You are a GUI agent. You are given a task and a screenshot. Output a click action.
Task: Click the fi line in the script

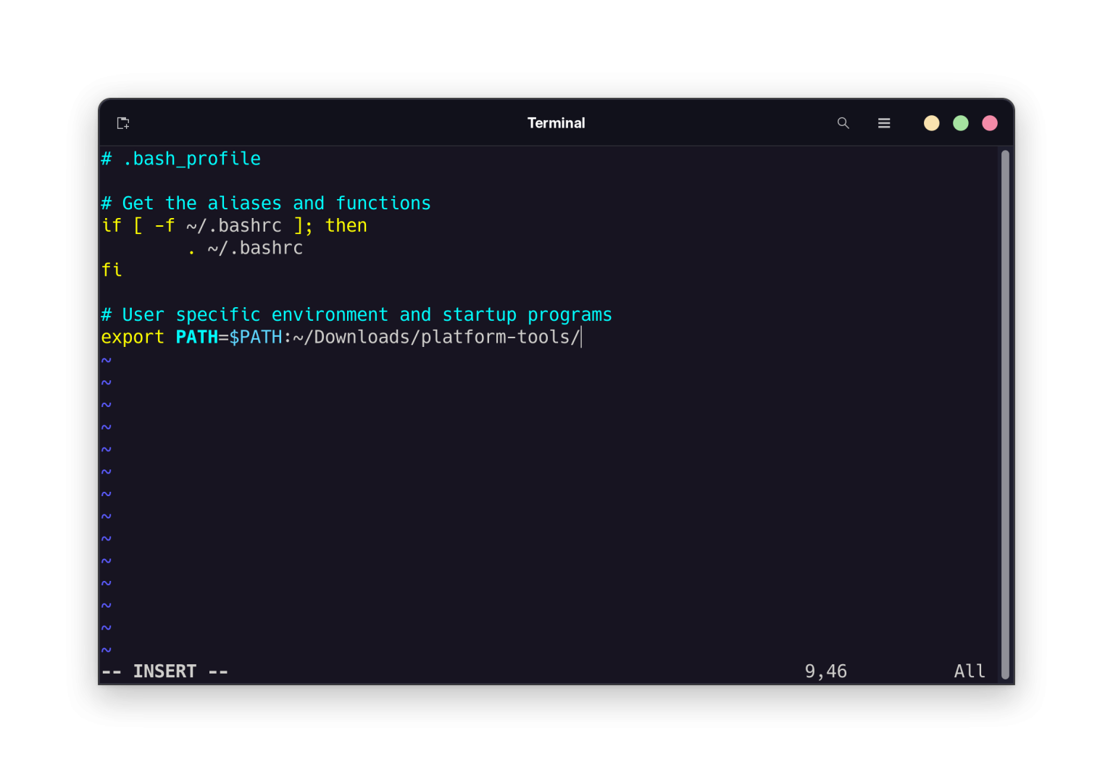pyautogui.click(x=112, y=269)
